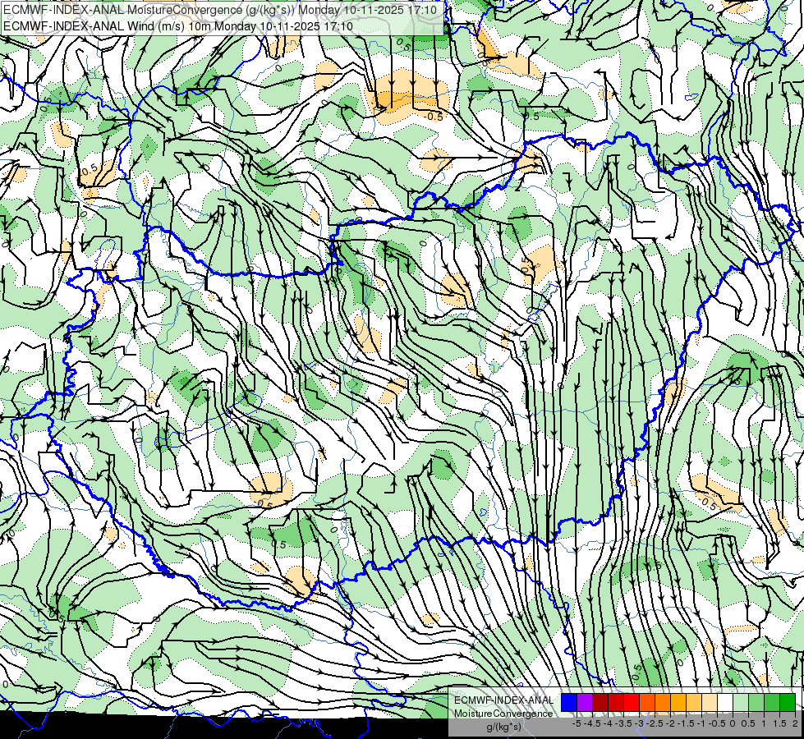Click 'ECMWF-INDEX-ANAL' label in the legend box

coord(503,700)
